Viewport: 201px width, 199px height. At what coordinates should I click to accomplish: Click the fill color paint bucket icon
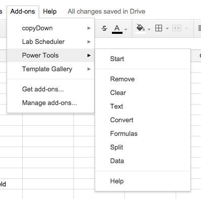coord(141,28)
